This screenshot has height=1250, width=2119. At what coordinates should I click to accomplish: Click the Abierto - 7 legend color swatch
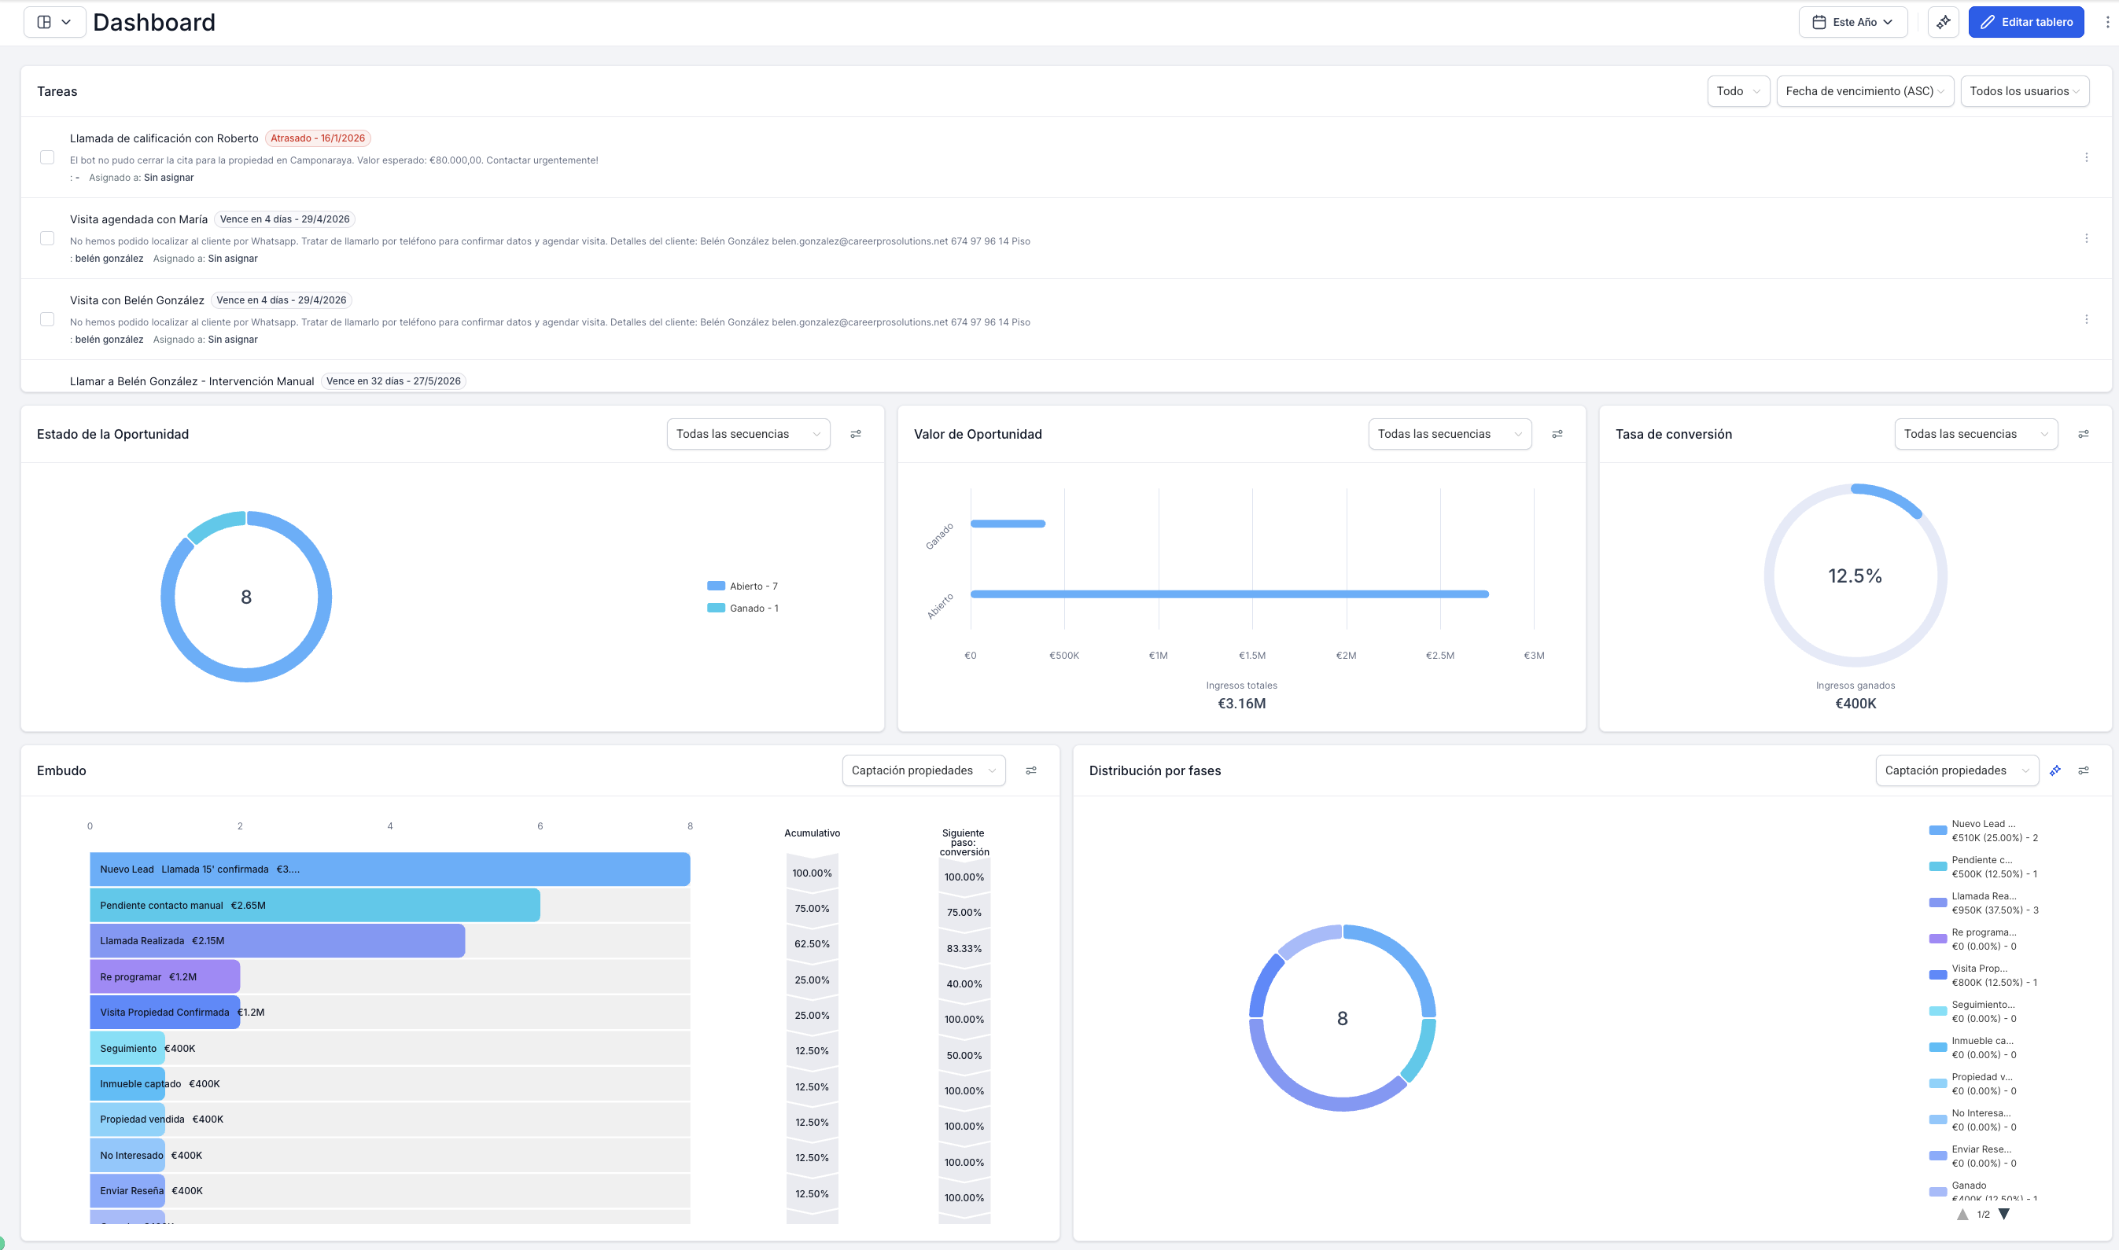pyautogui.click(x=715, y=586)
